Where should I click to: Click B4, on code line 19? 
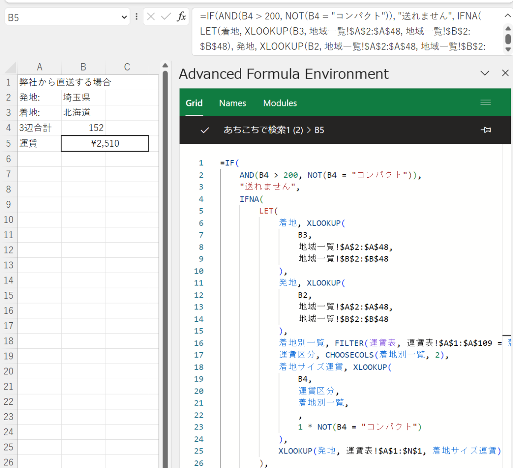[305, 379]
